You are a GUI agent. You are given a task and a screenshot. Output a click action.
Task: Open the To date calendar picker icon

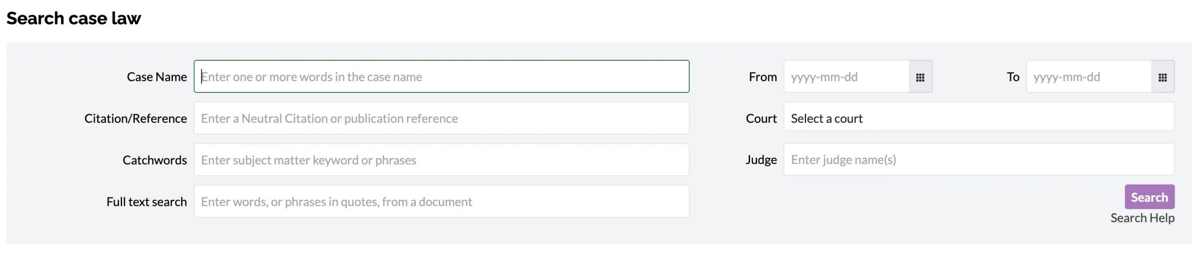[1162, 77]
